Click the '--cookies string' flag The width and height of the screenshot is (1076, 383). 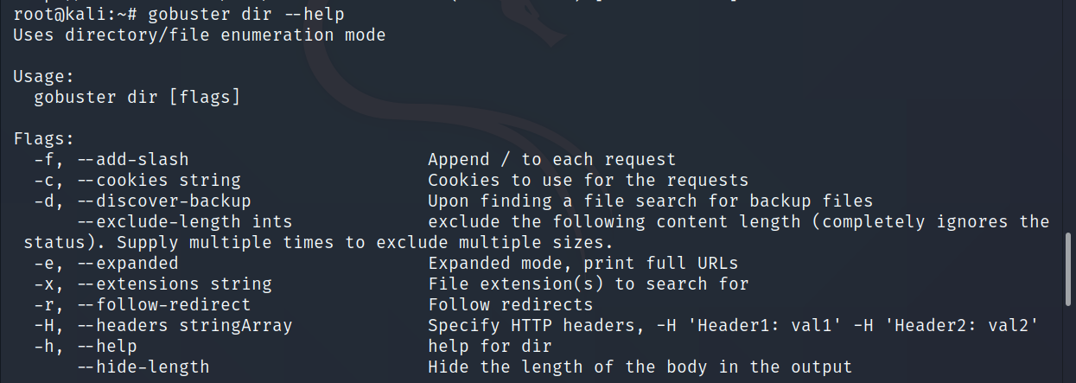158,181
